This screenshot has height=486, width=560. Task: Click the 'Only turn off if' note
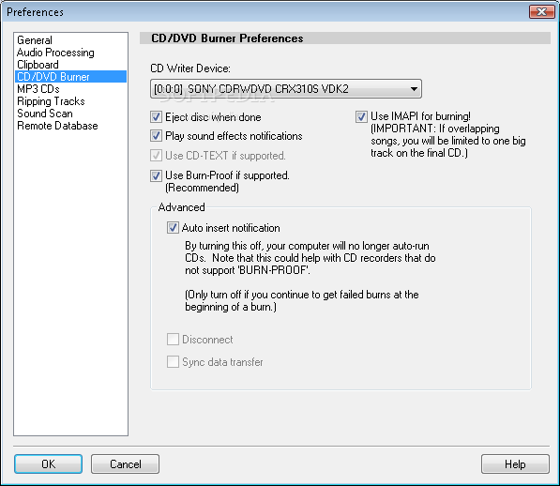point(302,300)
